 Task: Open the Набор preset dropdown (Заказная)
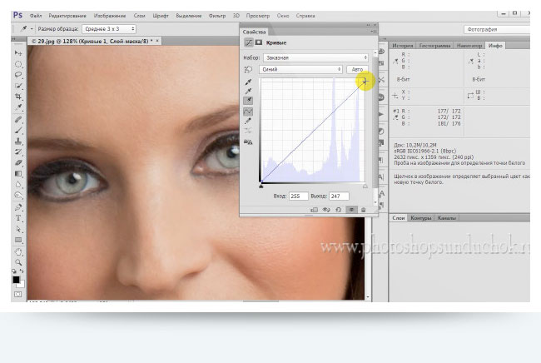pos(315,57)
